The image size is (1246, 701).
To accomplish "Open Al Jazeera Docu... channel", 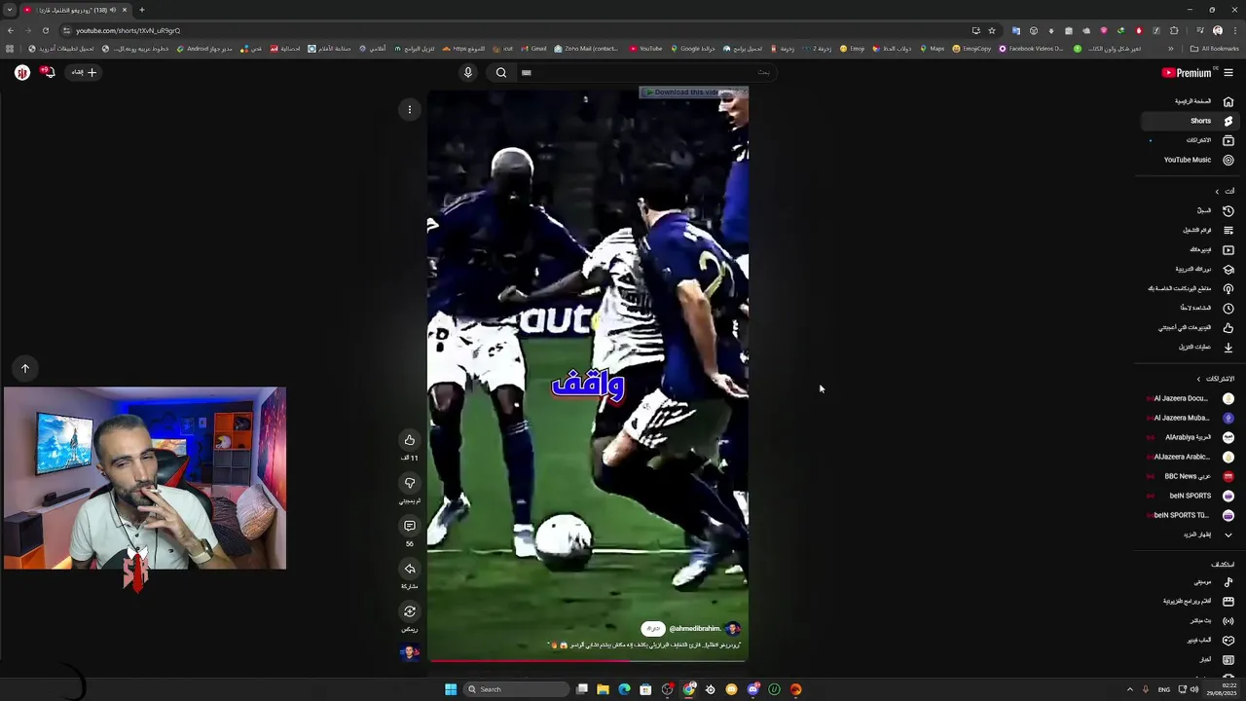I will 1191,398.
